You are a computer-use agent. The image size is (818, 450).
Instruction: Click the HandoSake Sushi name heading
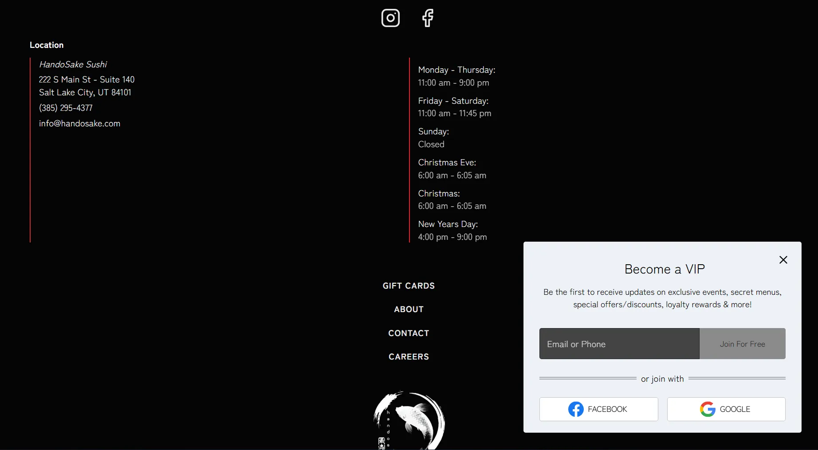point(73,64)
